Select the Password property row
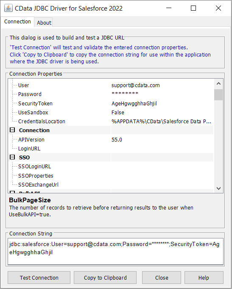Viewport: 232px width, 289px height. click(111, 94)
